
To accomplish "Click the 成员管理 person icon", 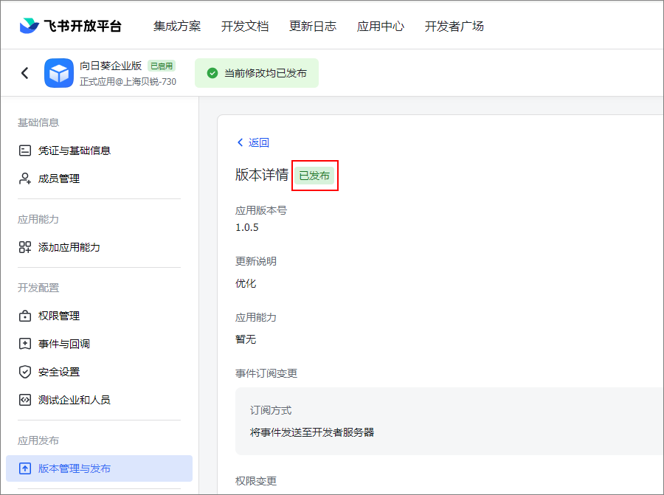I will coord(25,179).
